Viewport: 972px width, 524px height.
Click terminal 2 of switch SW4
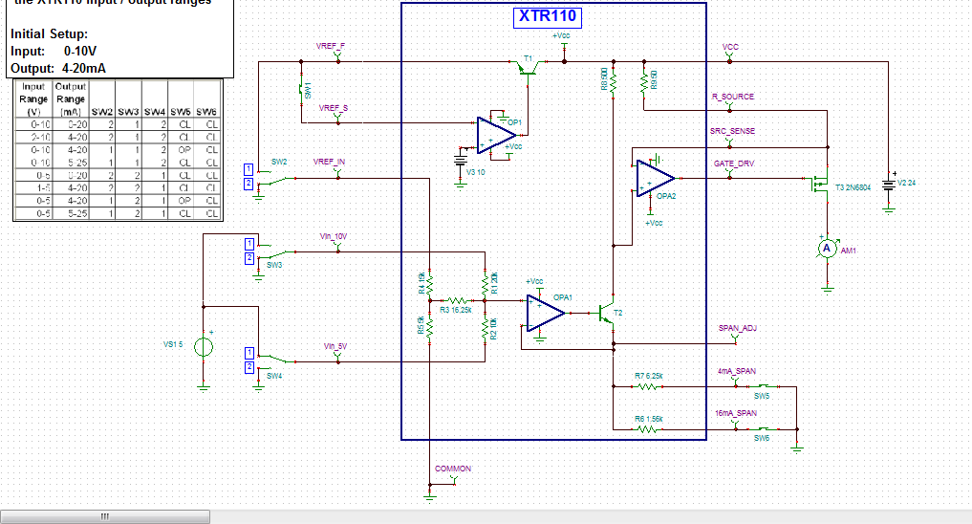(x=249, y=367)
